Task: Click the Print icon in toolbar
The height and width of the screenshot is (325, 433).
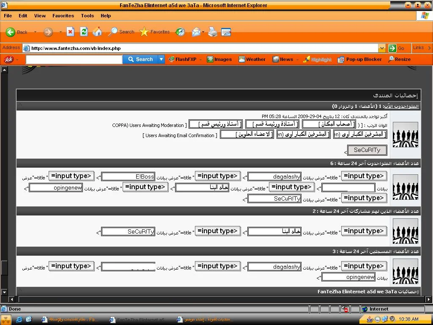Action: (x=212, y=32)
